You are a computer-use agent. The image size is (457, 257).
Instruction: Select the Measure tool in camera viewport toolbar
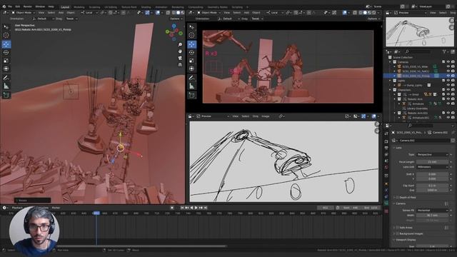[191, 86]
